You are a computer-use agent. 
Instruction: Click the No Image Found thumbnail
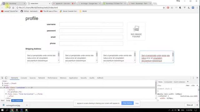[136, 31]
